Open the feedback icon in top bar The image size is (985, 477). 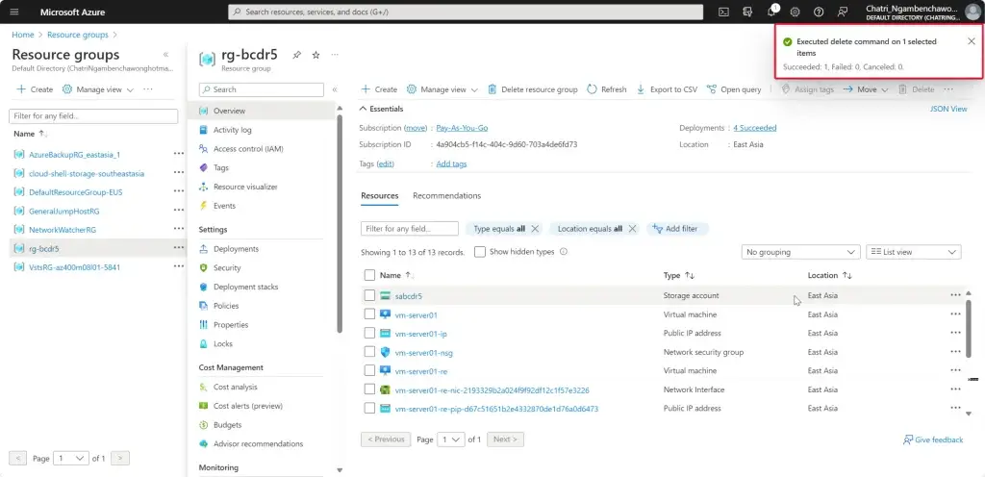coord(843,12)
